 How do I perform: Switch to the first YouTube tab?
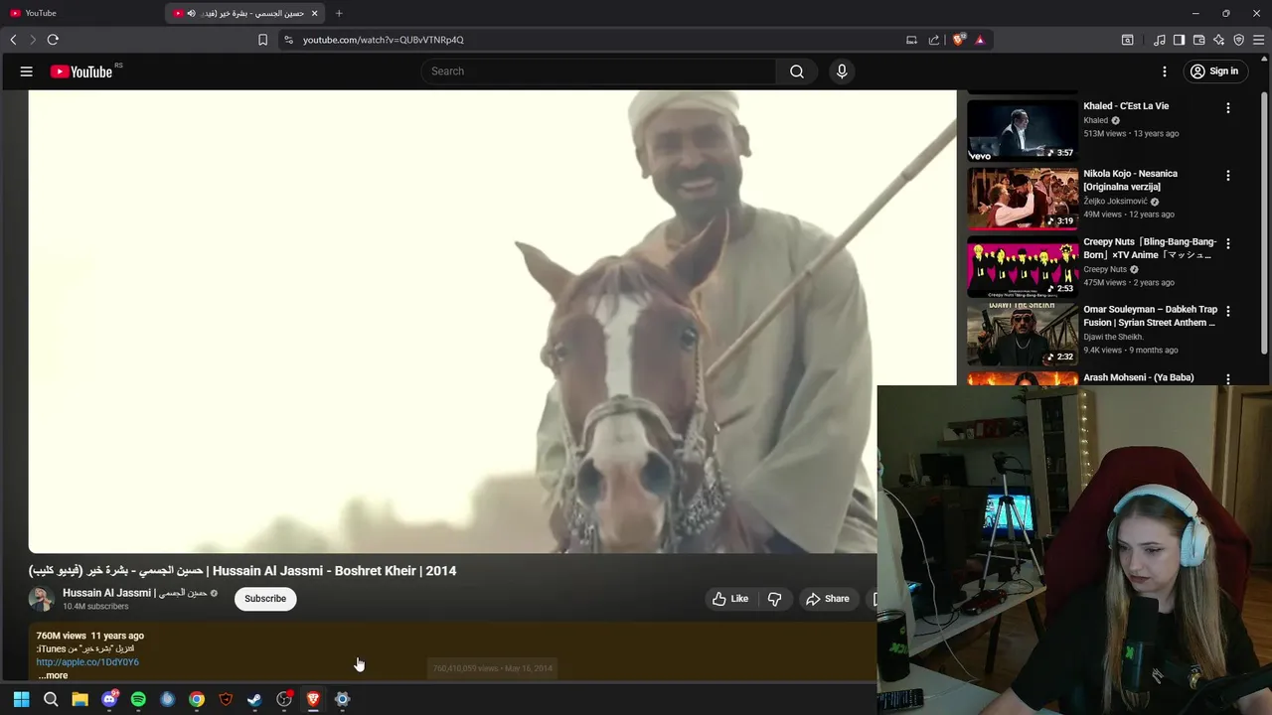[x=79, y=13]
